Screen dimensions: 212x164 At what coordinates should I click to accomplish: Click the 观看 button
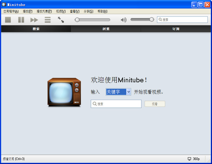pos(155,104)
